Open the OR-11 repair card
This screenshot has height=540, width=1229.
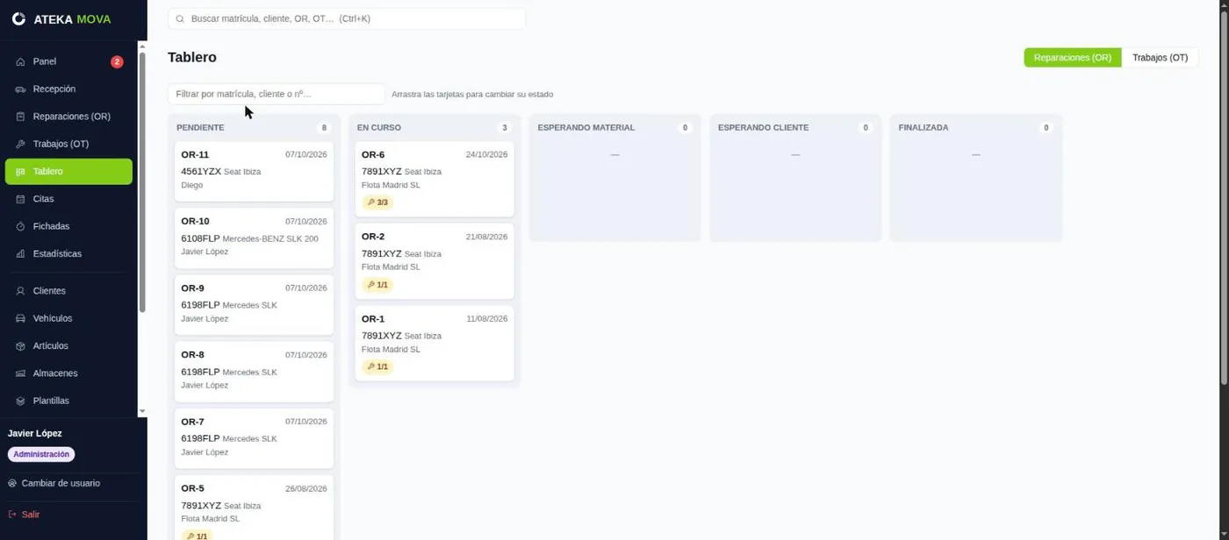(x=254, y=172)
